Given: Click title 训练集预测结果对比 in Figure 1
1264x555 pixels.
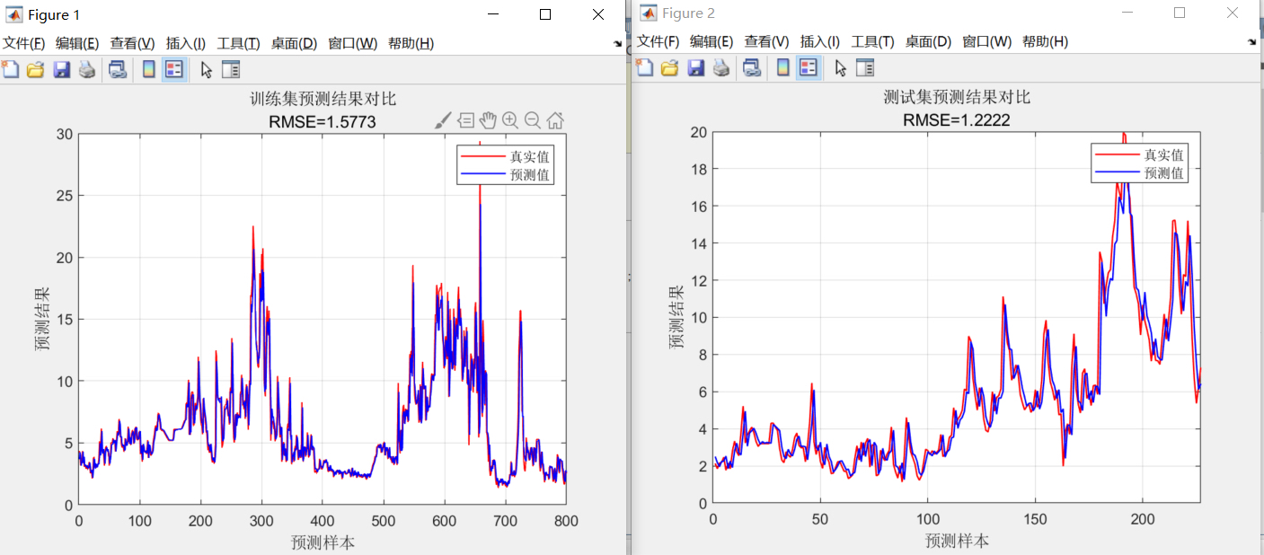Looking at the screenshot, I should (323, 100).
